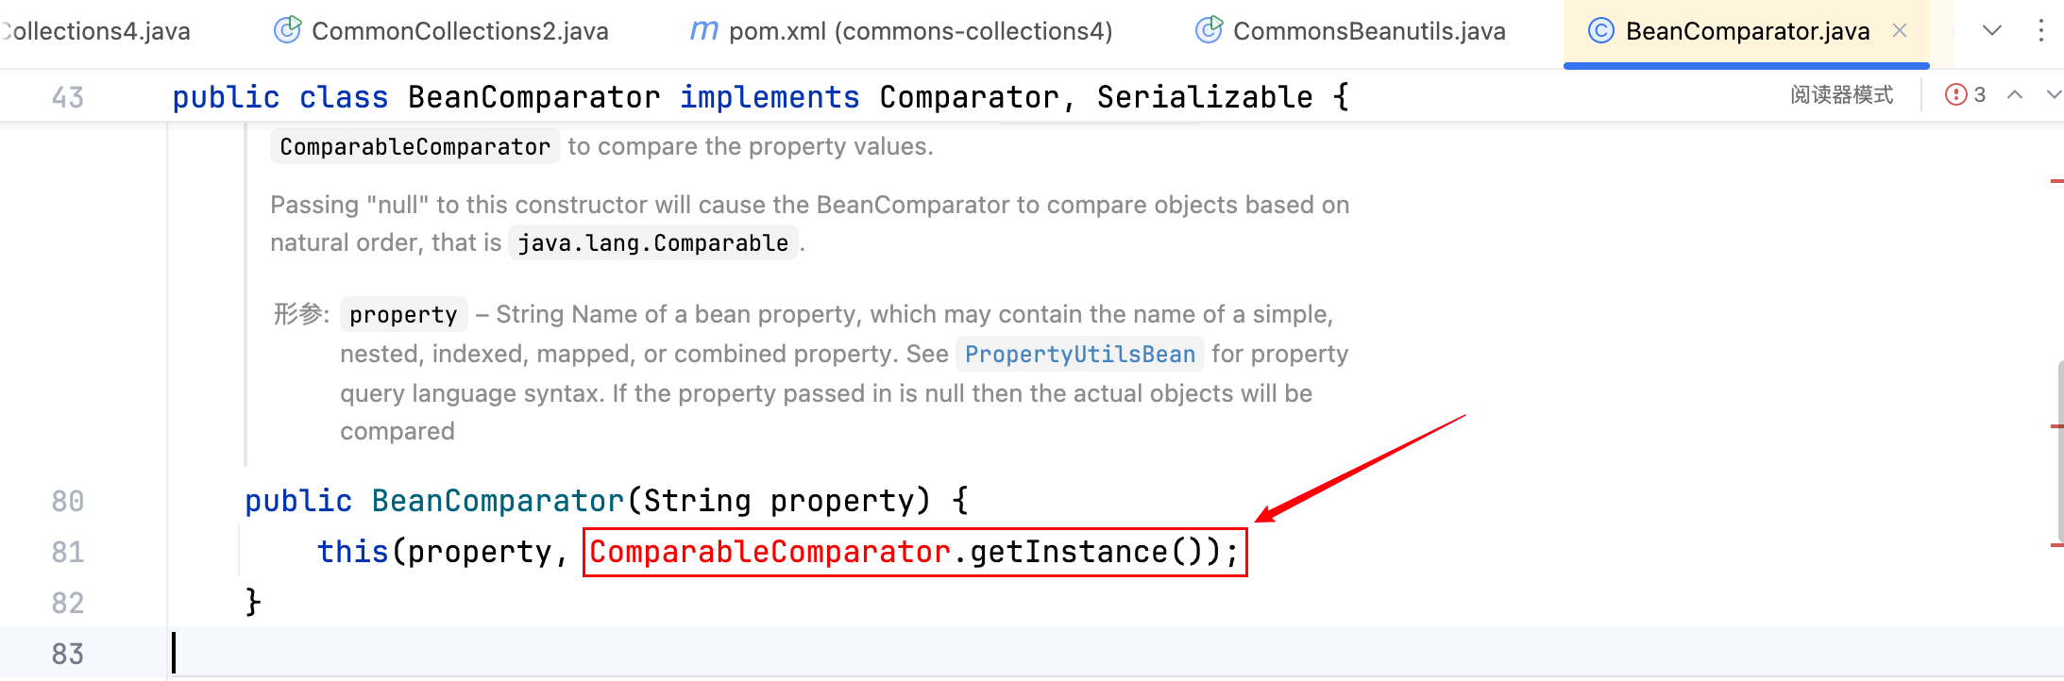Viewport: 2064px width, 681px height.
Task: Click the class icon on BeanComparator.java tab
Action: [1600, 31]
